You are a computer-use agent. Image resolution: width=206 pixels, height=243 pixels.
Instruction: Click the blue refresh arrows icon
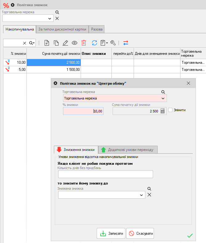click(95, 43)
